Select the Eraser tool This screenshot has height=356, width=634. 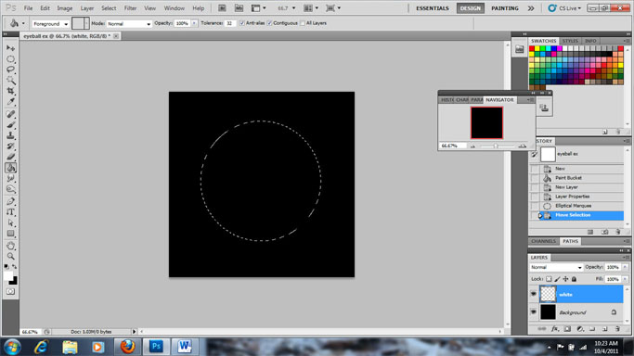tap(10, 156)
